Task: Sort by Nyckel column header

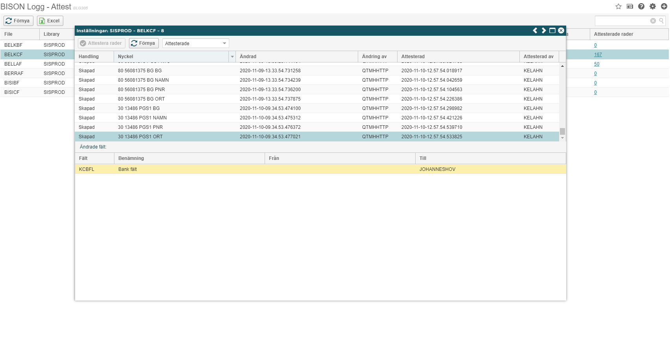Action: pyautogui.click(x=171, y=57)
